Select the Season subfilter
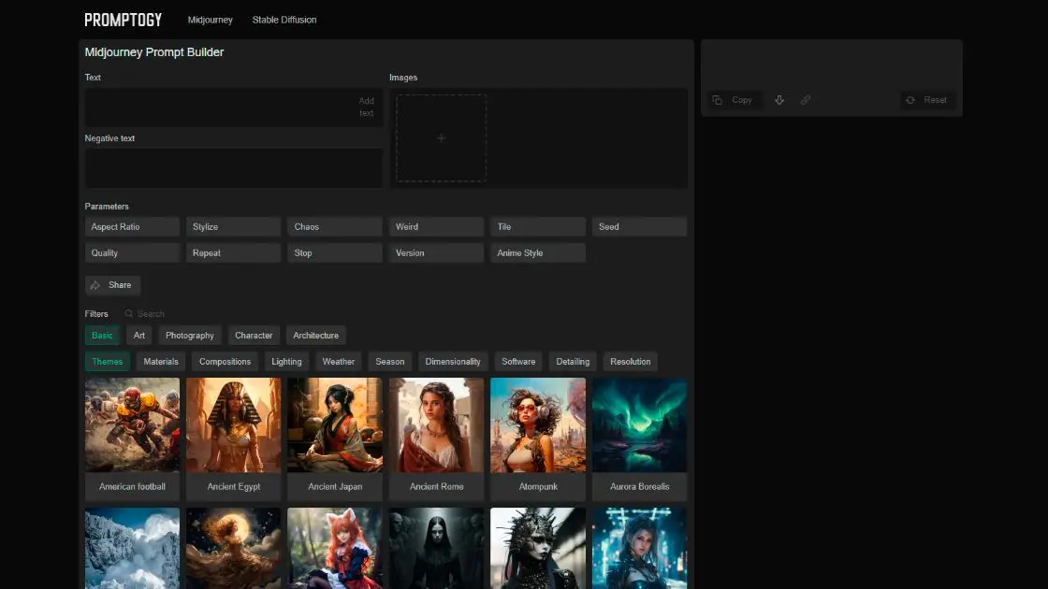 (x=389, y=361)
